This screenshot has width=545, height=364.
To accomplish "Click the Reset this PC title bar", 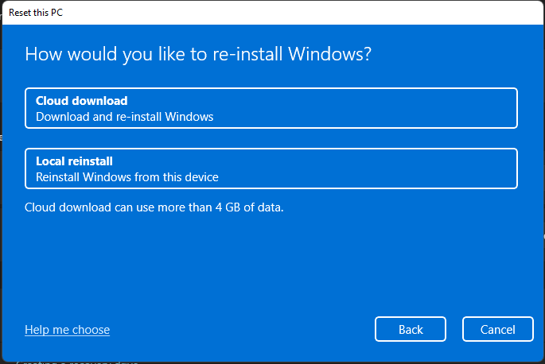I will (239, 14).
